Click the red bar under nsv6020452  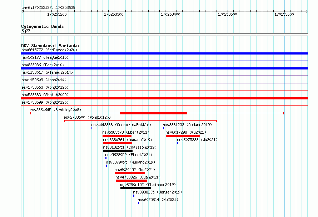coord(130,173)
